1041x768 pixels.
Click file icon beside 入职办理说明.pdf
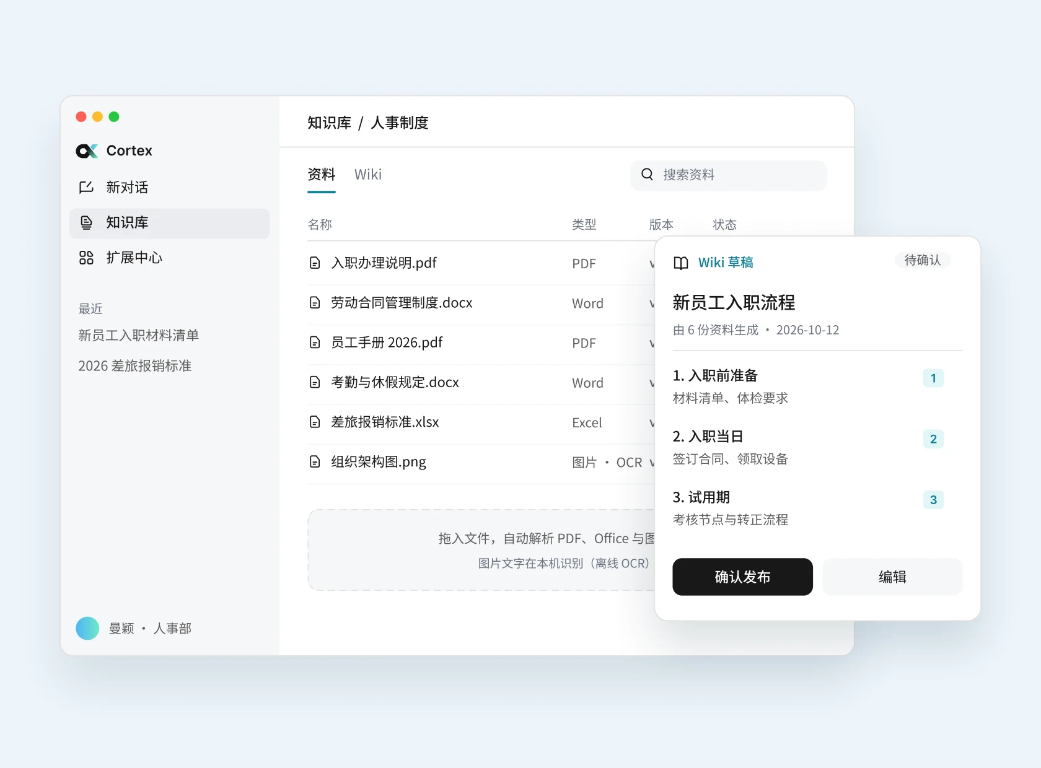click(315, 263)
